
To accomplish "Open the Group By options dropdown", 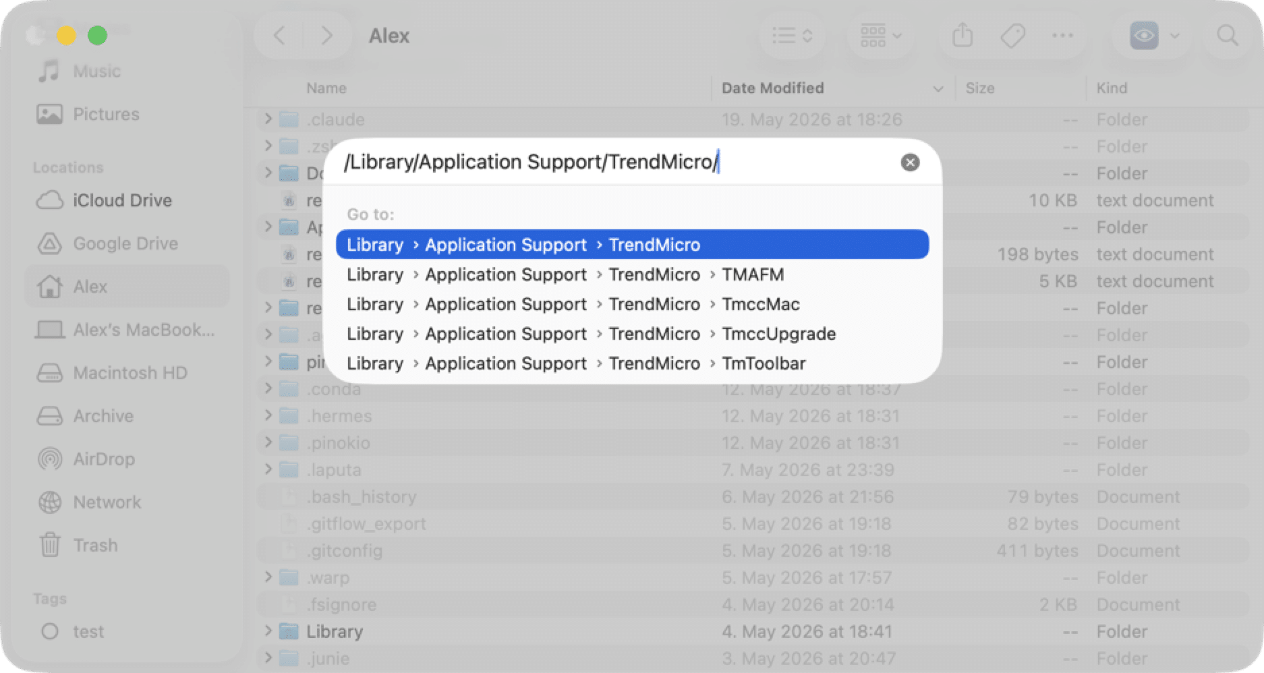I will pyautogui.click(x=880, y=35).
